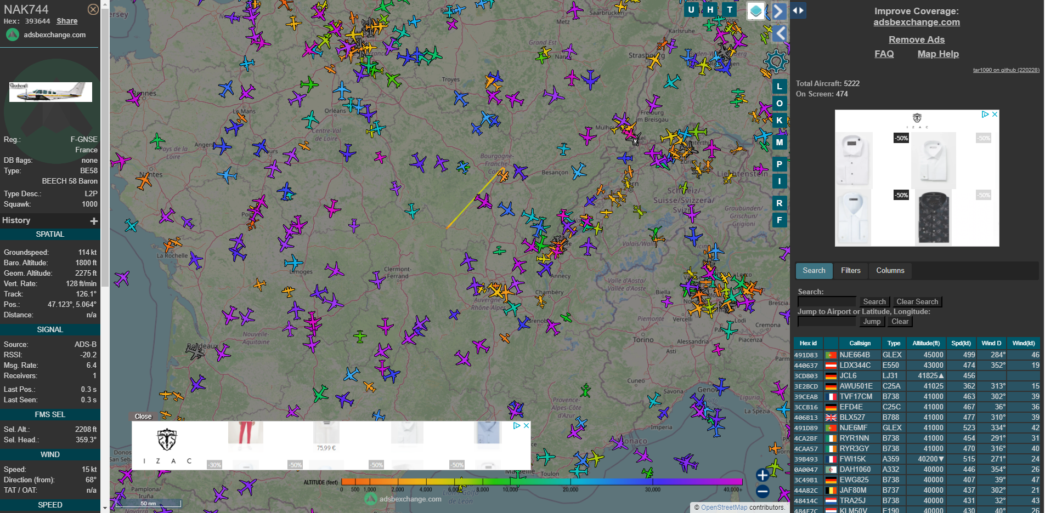Image resolution: width=1045 pixels, height=513 pixels.
Task: Toggle the F map button
Action: click(x=779, y=220)
